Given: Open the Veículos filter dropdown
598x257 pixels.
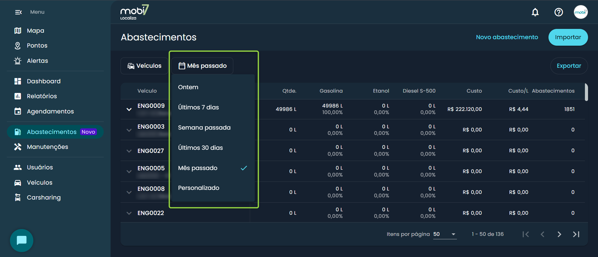Looking at the screenshot, I should (145, 66).
